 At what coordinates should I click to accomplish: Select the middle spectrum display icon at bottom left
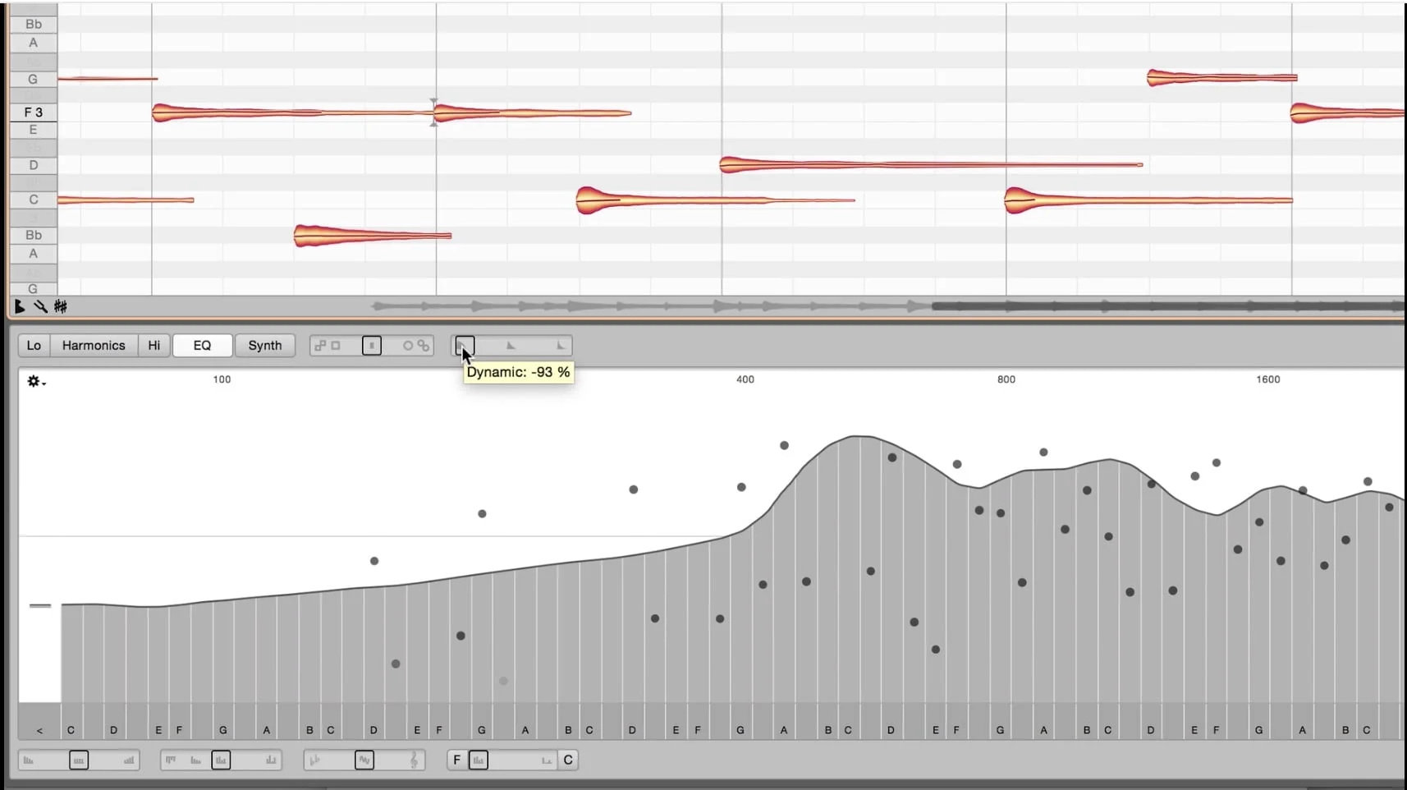pos(79,760)
